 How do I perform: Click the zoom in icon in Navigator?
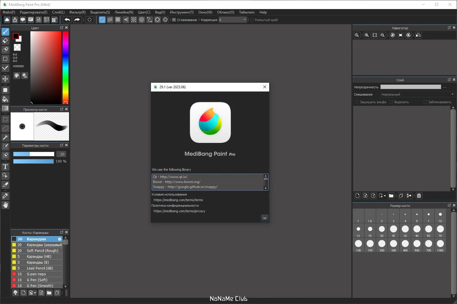367,35
